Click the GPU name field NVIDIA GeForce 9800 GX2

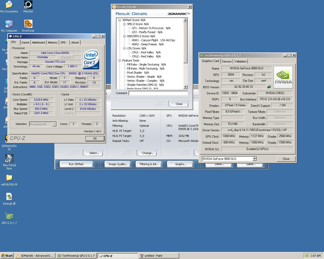pyautogui.click(x=247, y=68)
